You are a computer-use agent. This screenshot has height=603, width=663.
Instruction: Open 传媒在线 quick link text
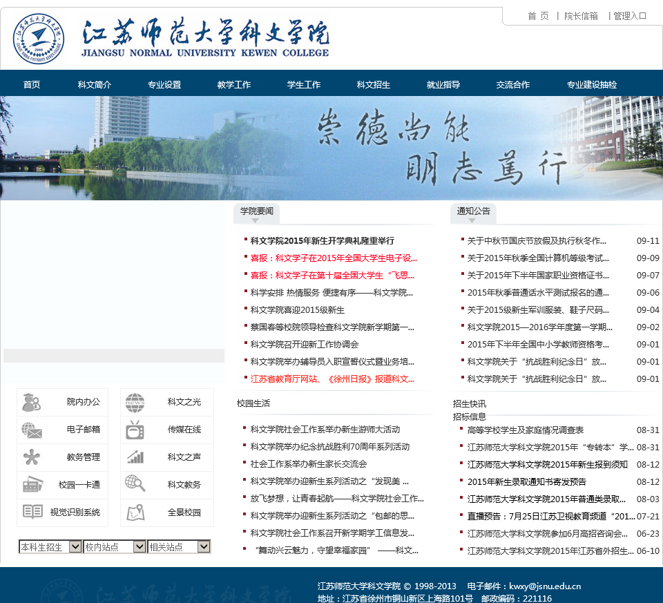(x=184, y=429)
